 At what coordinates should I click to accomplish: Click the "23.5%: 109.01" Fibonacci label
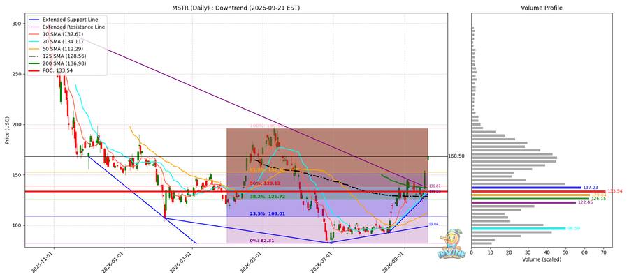point(267,214)
